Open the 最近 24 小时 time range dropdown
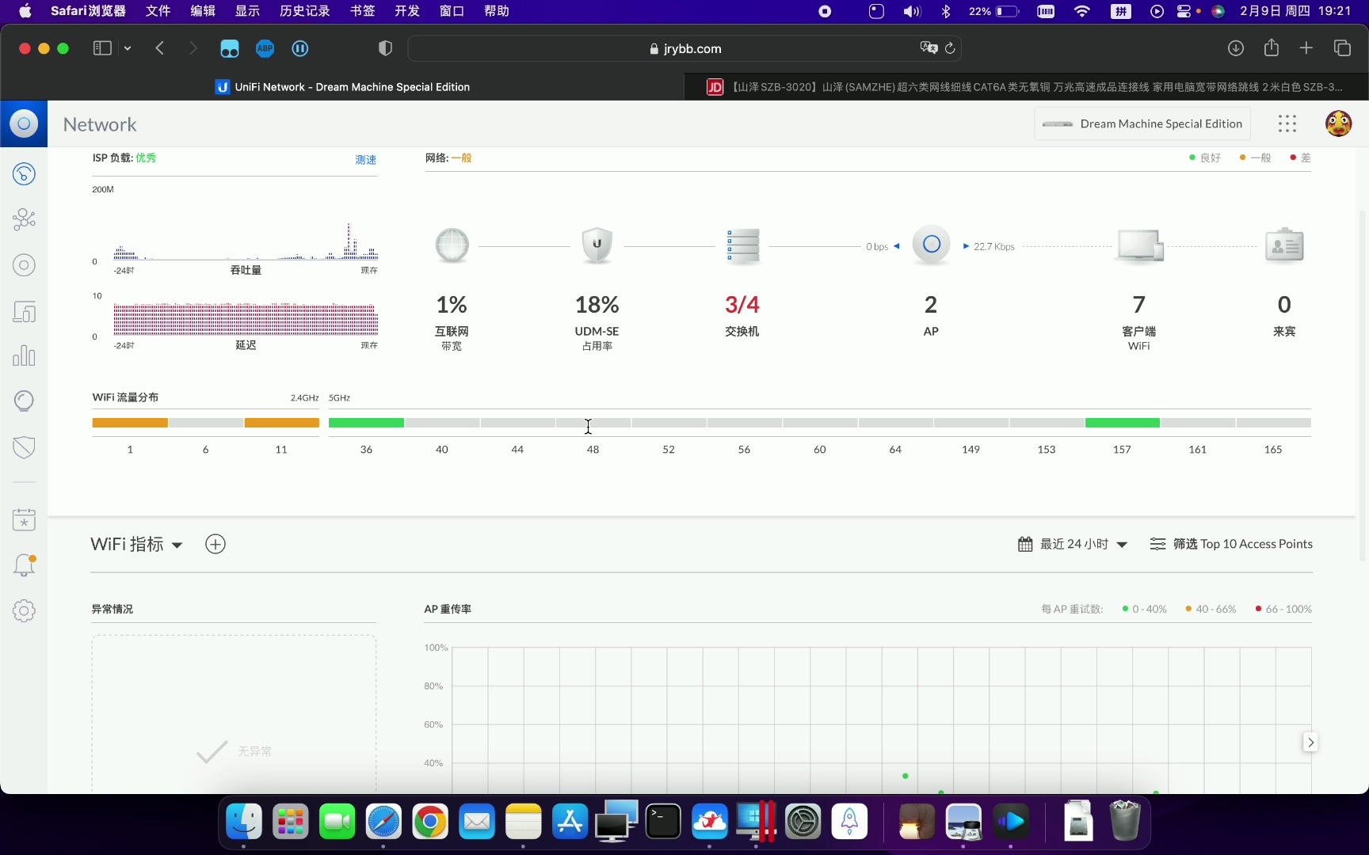Viewport: 1369px width, 855px height. coord(1072,544)
